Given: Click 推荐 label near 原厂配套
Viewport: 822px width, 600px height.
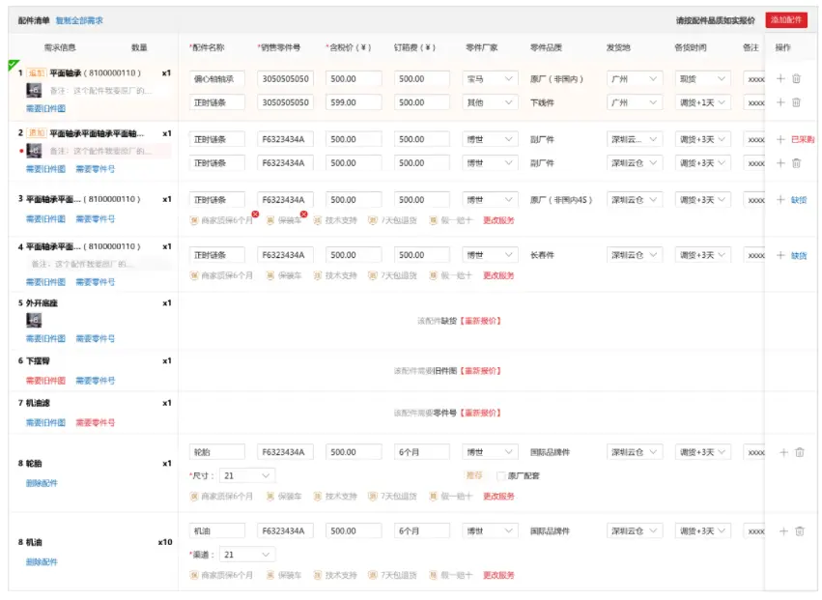Looking at the screenshot, I should [474, 475].
